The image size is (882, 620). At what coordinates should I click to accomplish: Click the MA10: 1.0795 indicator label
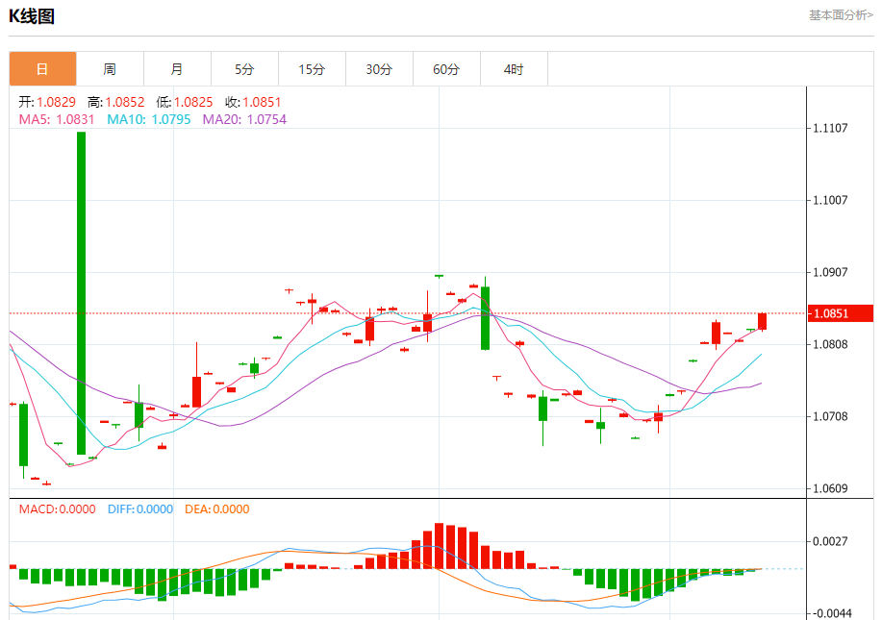point(149,119)
